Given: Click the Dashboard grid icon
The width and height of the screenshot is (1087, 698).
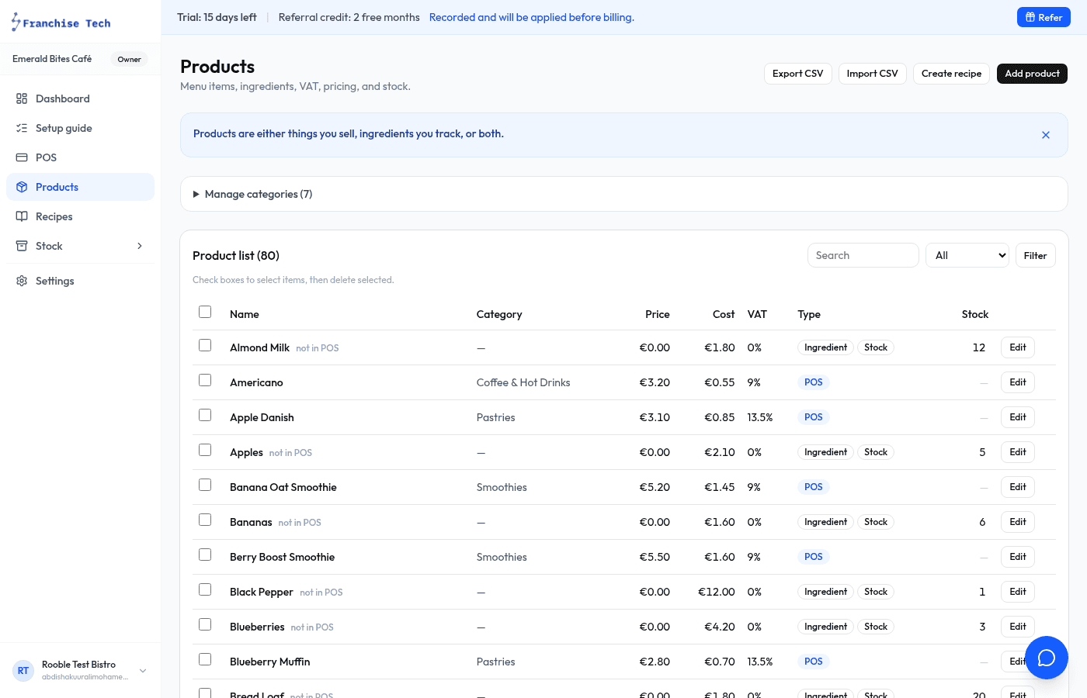Looking at the screenshot, I should tap(22, 98).
